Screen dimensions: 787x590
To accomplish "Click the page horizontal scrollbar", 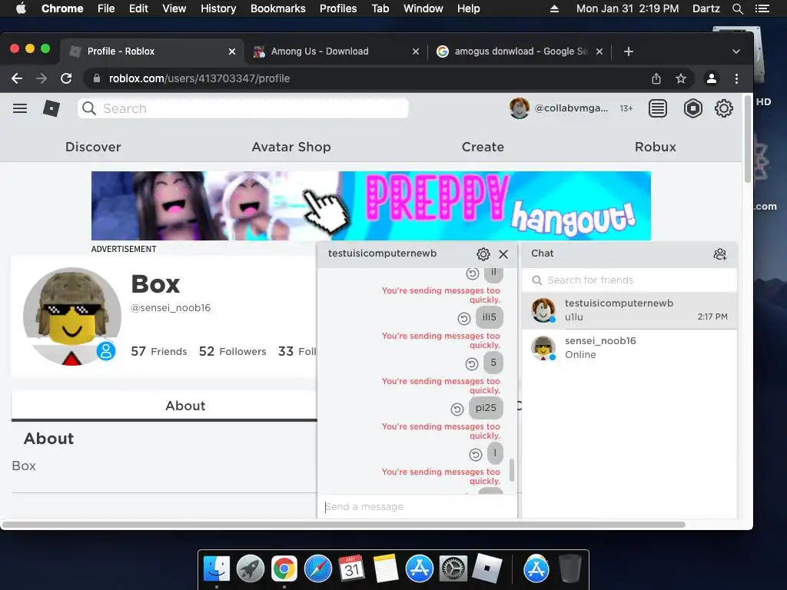I will click(x=344, y=525).
